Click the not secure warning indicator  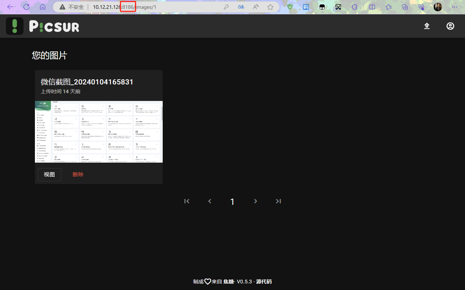coord(72,7)
